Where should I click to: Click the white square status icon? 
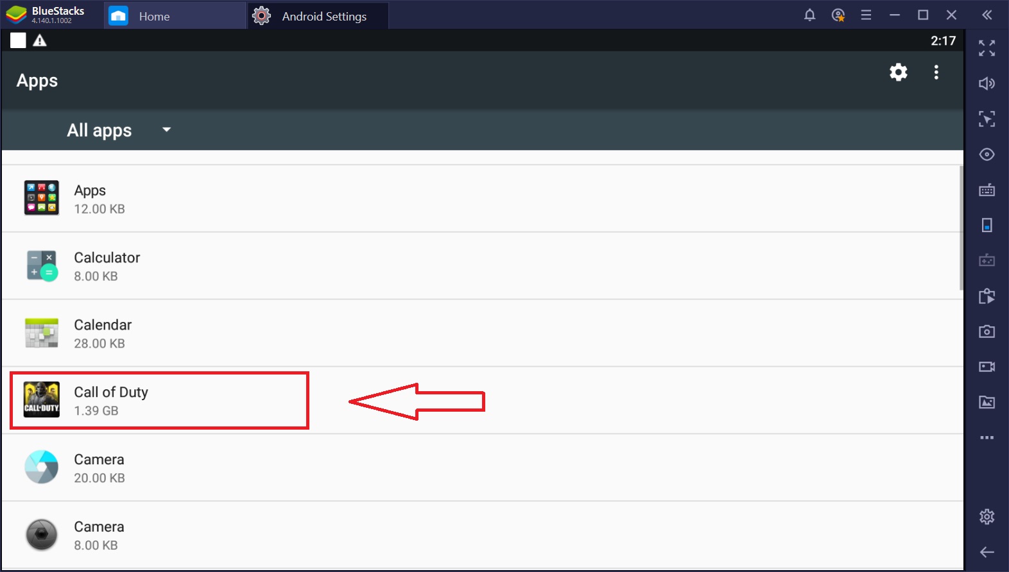18,40
